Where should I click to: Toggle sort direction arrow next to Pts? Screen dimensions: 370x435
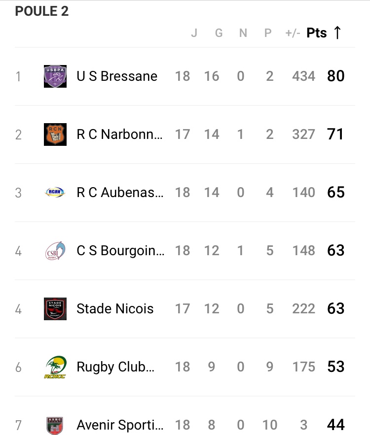[x=337, y=33]
